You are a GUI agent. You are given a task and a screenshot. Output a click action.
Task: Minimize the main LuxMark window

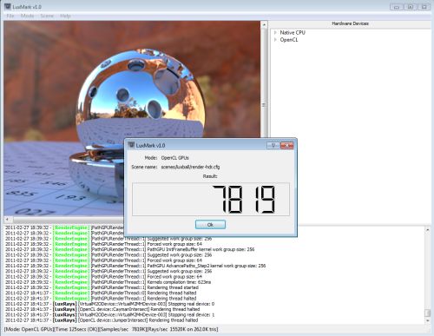(397, 7)
